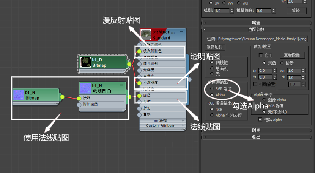Collapse the Standard material node with minus

point(182,32)
